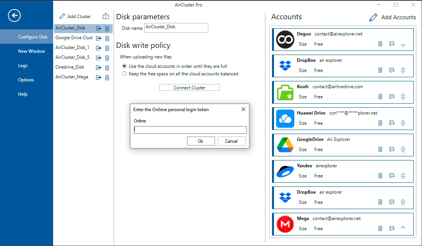422x246 pixels.
Task: Click the Yandex disk logo
Action: coord(285,171)
